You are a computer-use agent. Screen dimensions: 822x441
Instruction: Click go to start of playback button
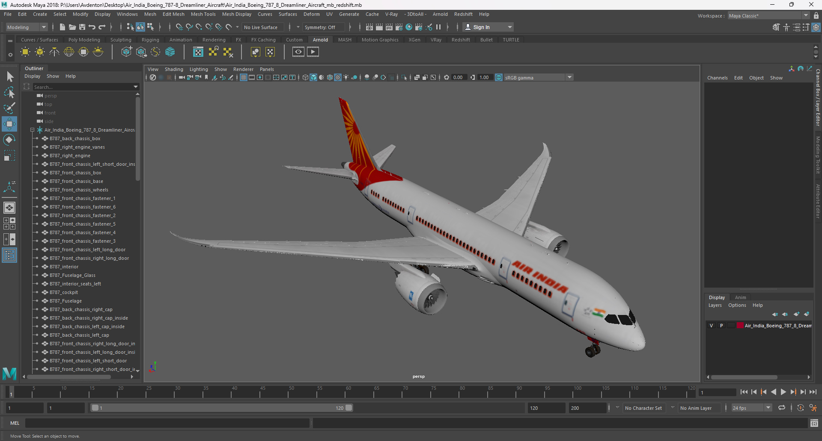click(x=744, y=392)
